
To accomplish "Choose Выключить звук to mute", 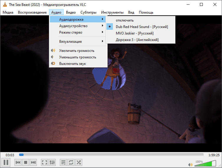I will coord(78,64).
